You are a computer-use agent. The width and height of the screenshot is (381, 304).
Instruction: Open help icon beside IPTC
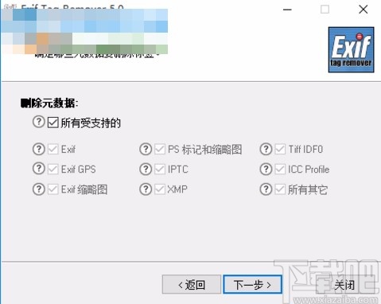[x=146, y=169]
